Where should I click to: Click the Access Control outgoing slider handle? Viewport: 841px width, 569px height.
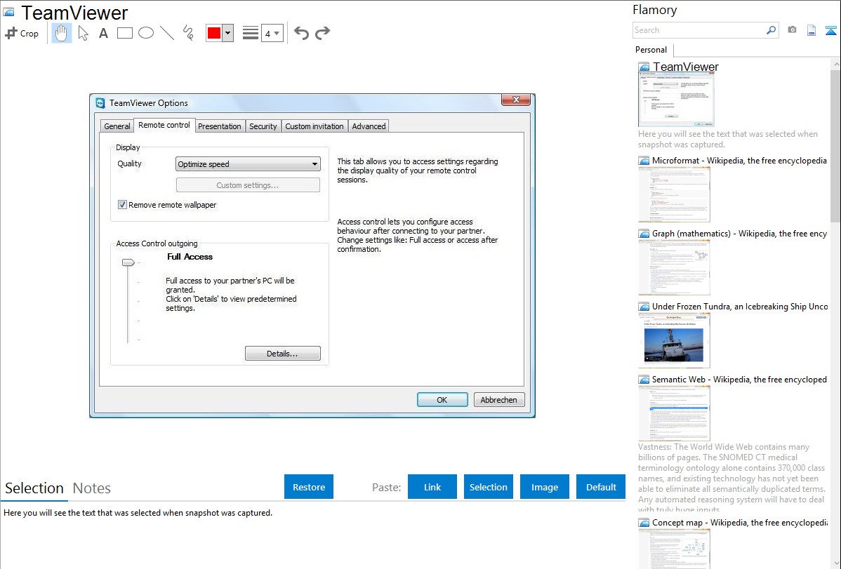coord(128,263)
